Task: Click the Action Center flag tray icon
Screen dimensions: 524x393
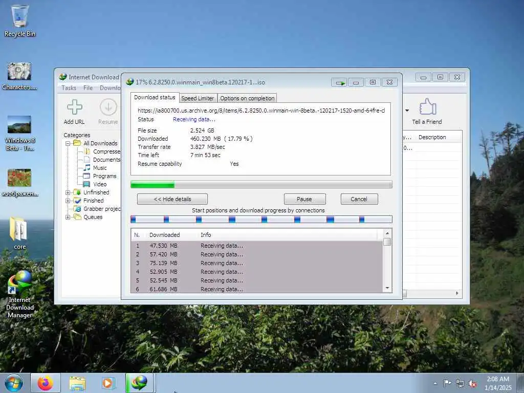Action: coord(447,383)
